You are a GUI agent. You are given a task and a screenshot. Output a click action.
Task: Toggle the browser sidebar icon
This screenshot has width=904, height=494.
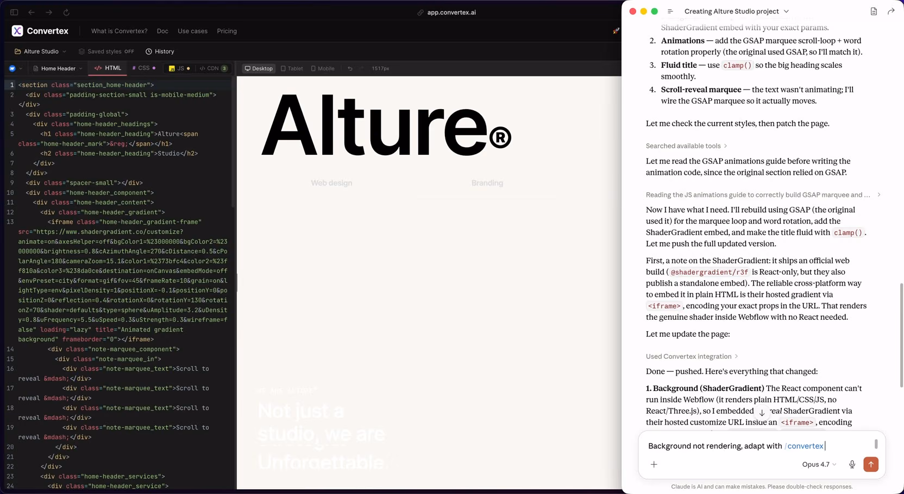14,12
